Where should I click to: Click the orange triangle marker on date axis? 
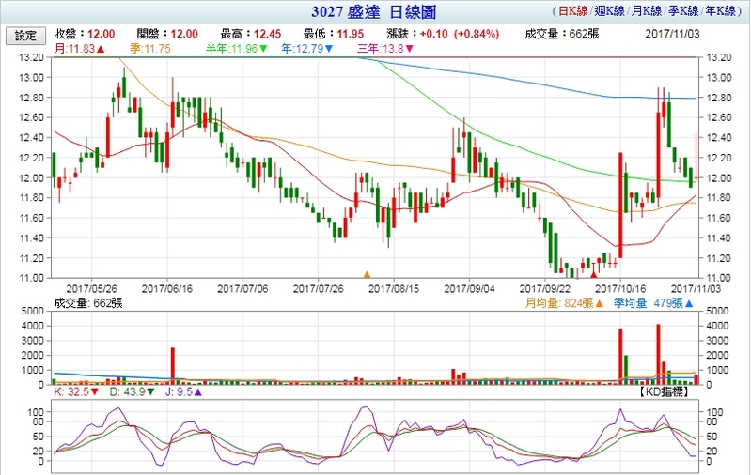(368, 275)
